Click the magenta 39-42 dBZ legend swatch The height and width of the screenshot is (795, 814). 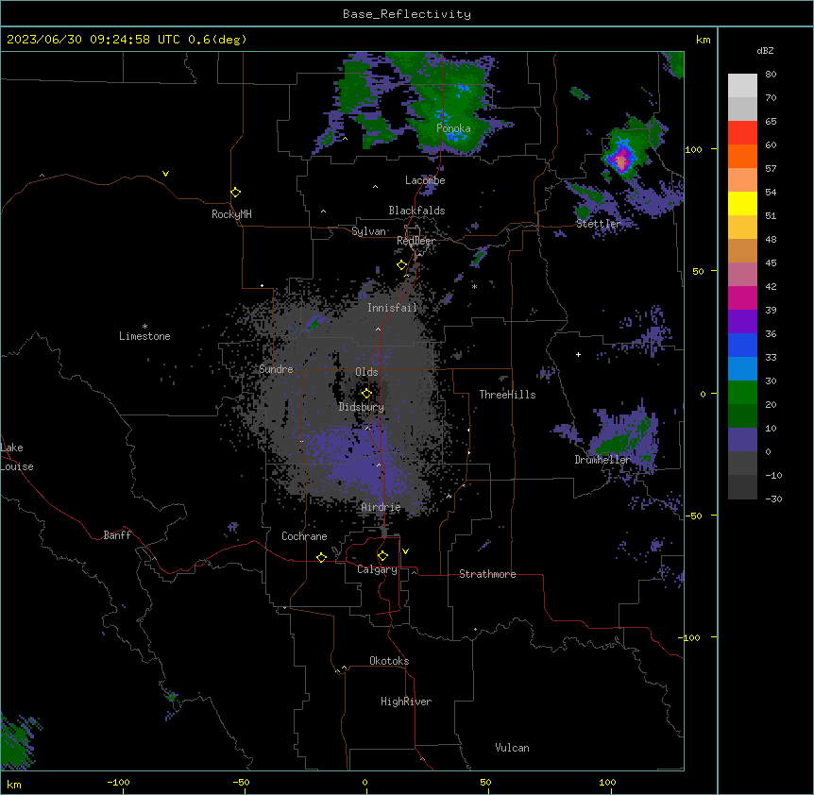point(742,297)
